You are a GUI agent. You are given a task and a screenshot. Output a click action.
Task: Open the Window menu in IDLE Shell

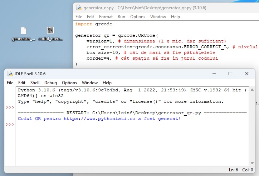pos(90,83)
